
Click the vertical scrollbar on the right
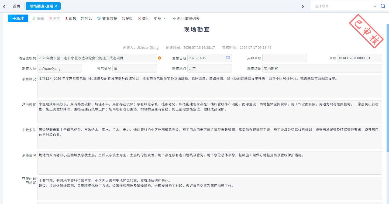pos(388,88)
